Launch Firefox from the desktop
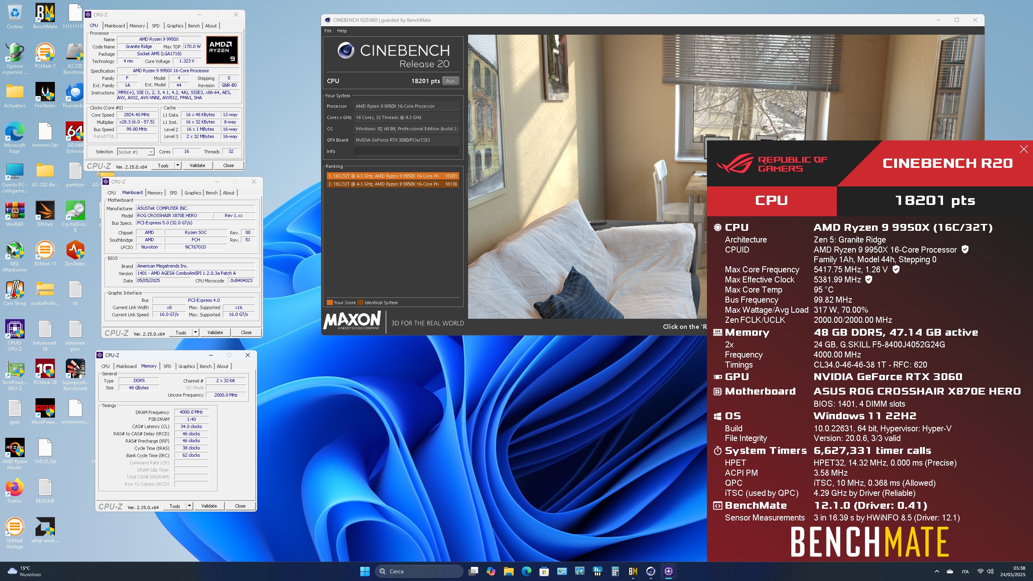Image resolution: width=1033 pixels, height=581 pixels. click(15, 491)
